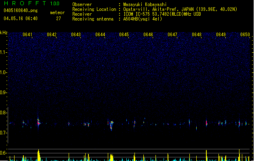
Task: Click the antenna A504HB(yagi 4el) text
Action: click(x=143, y=19)
